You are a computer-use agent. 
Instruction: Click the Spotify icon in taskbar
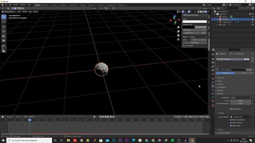(x=173, y=140)
